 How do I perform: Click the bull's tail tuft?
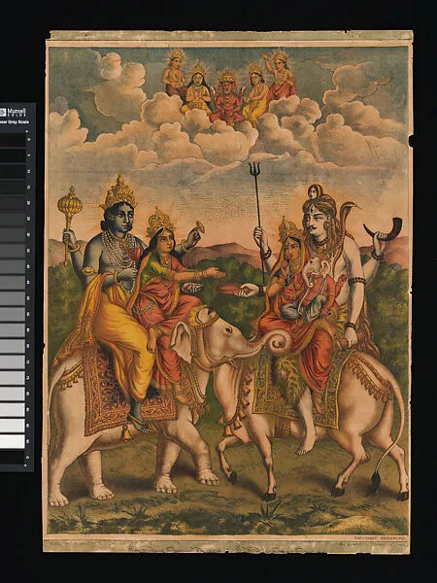(374, 484)
